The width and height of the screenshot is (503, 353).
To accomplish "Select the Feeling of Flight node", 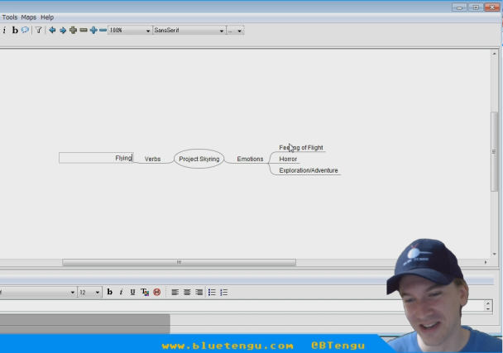I will (301, 147).
